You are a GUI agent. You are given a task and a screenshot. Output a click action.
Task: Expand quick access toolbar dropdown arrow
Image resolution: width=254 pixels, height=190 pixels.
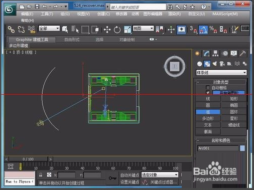coord(66,7)
